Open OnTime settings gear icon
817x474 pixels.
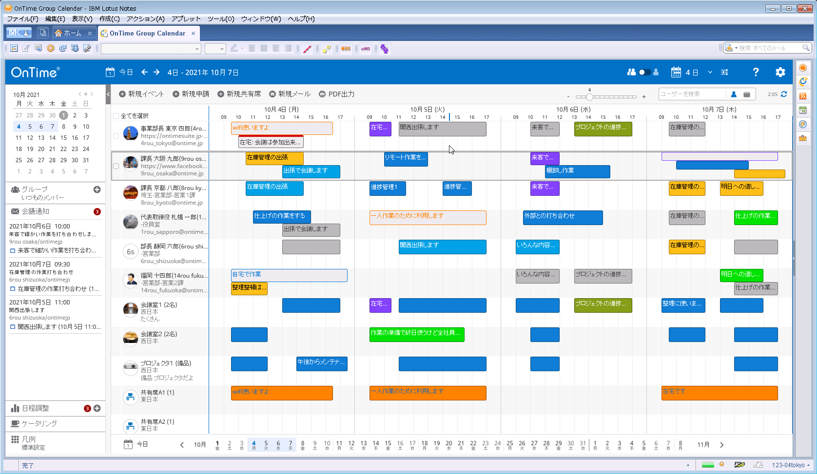780,72
